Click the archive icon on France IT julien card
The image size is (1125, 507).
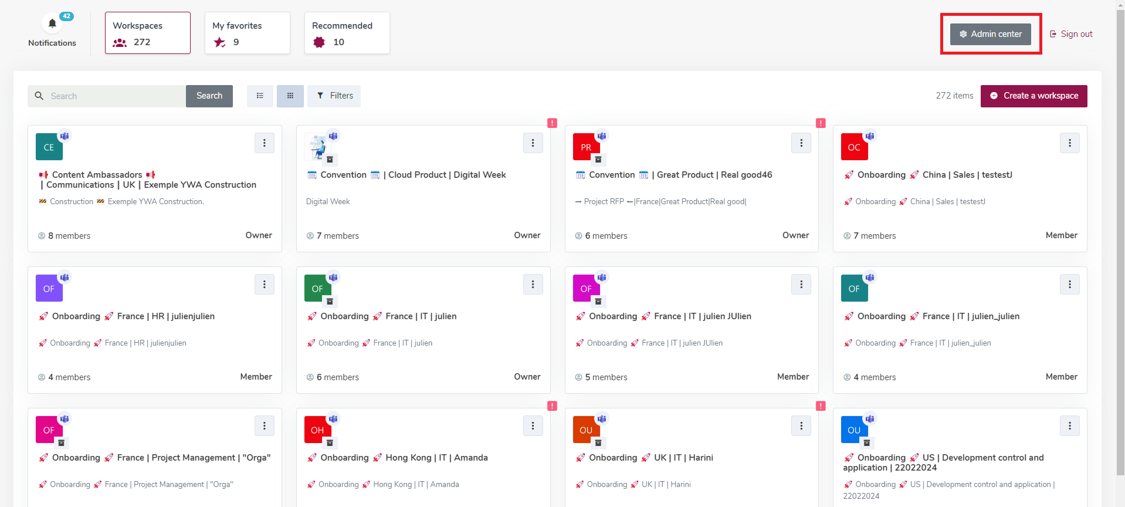330,301
